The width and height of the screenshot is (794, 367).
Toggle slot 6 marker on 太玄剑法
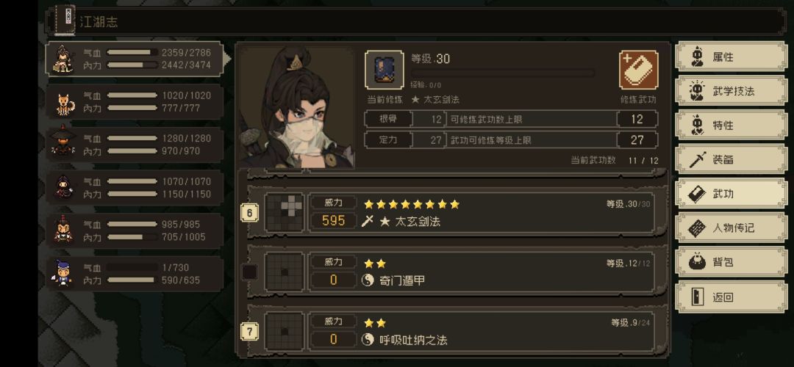click(249, 213)
